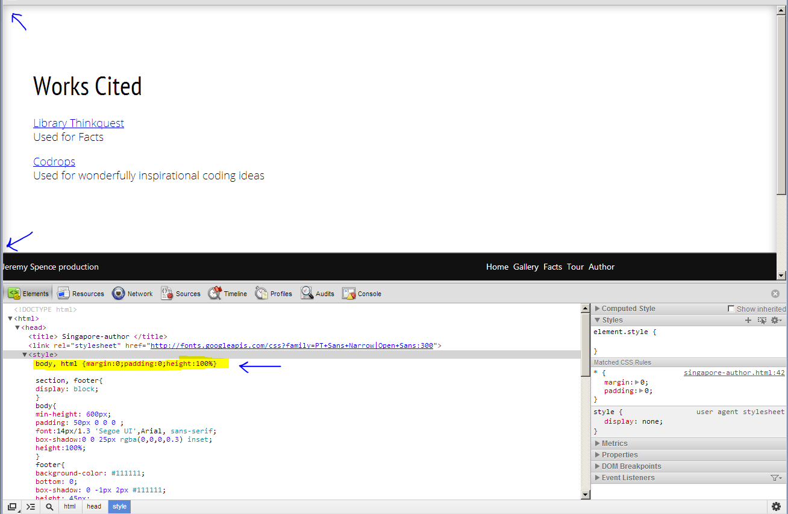This screenshot has width=788, height=514.
Task: Click the Elements panel scrollbar thumb
Action: coord(585,345)
